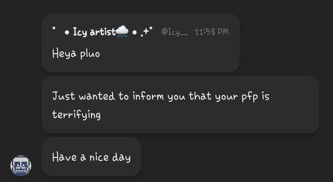Click the word "Heya" in first message

pos(64,54)
